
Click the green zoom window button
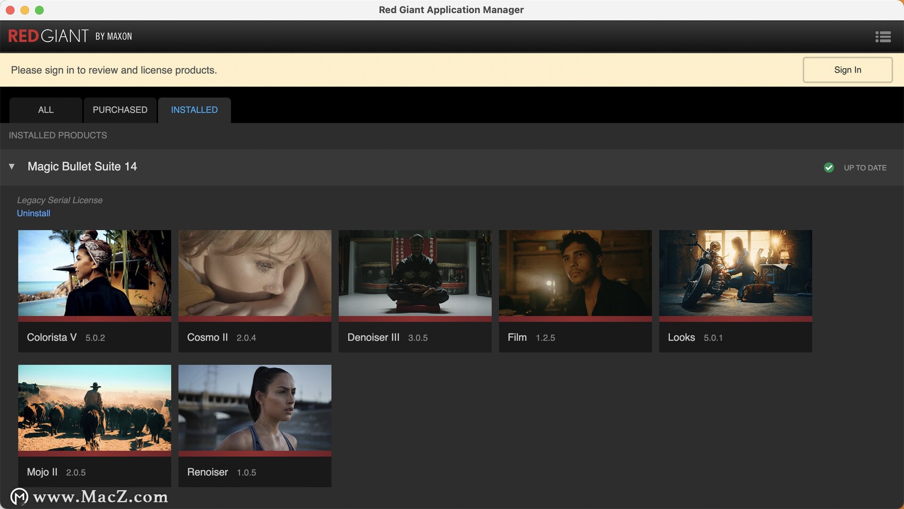coord(40,10)
